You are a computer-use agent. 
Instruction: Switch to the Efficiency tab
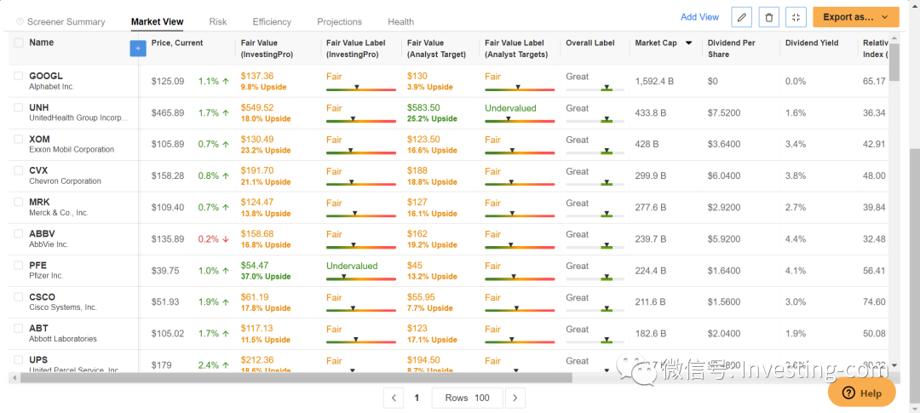[272, 21]
